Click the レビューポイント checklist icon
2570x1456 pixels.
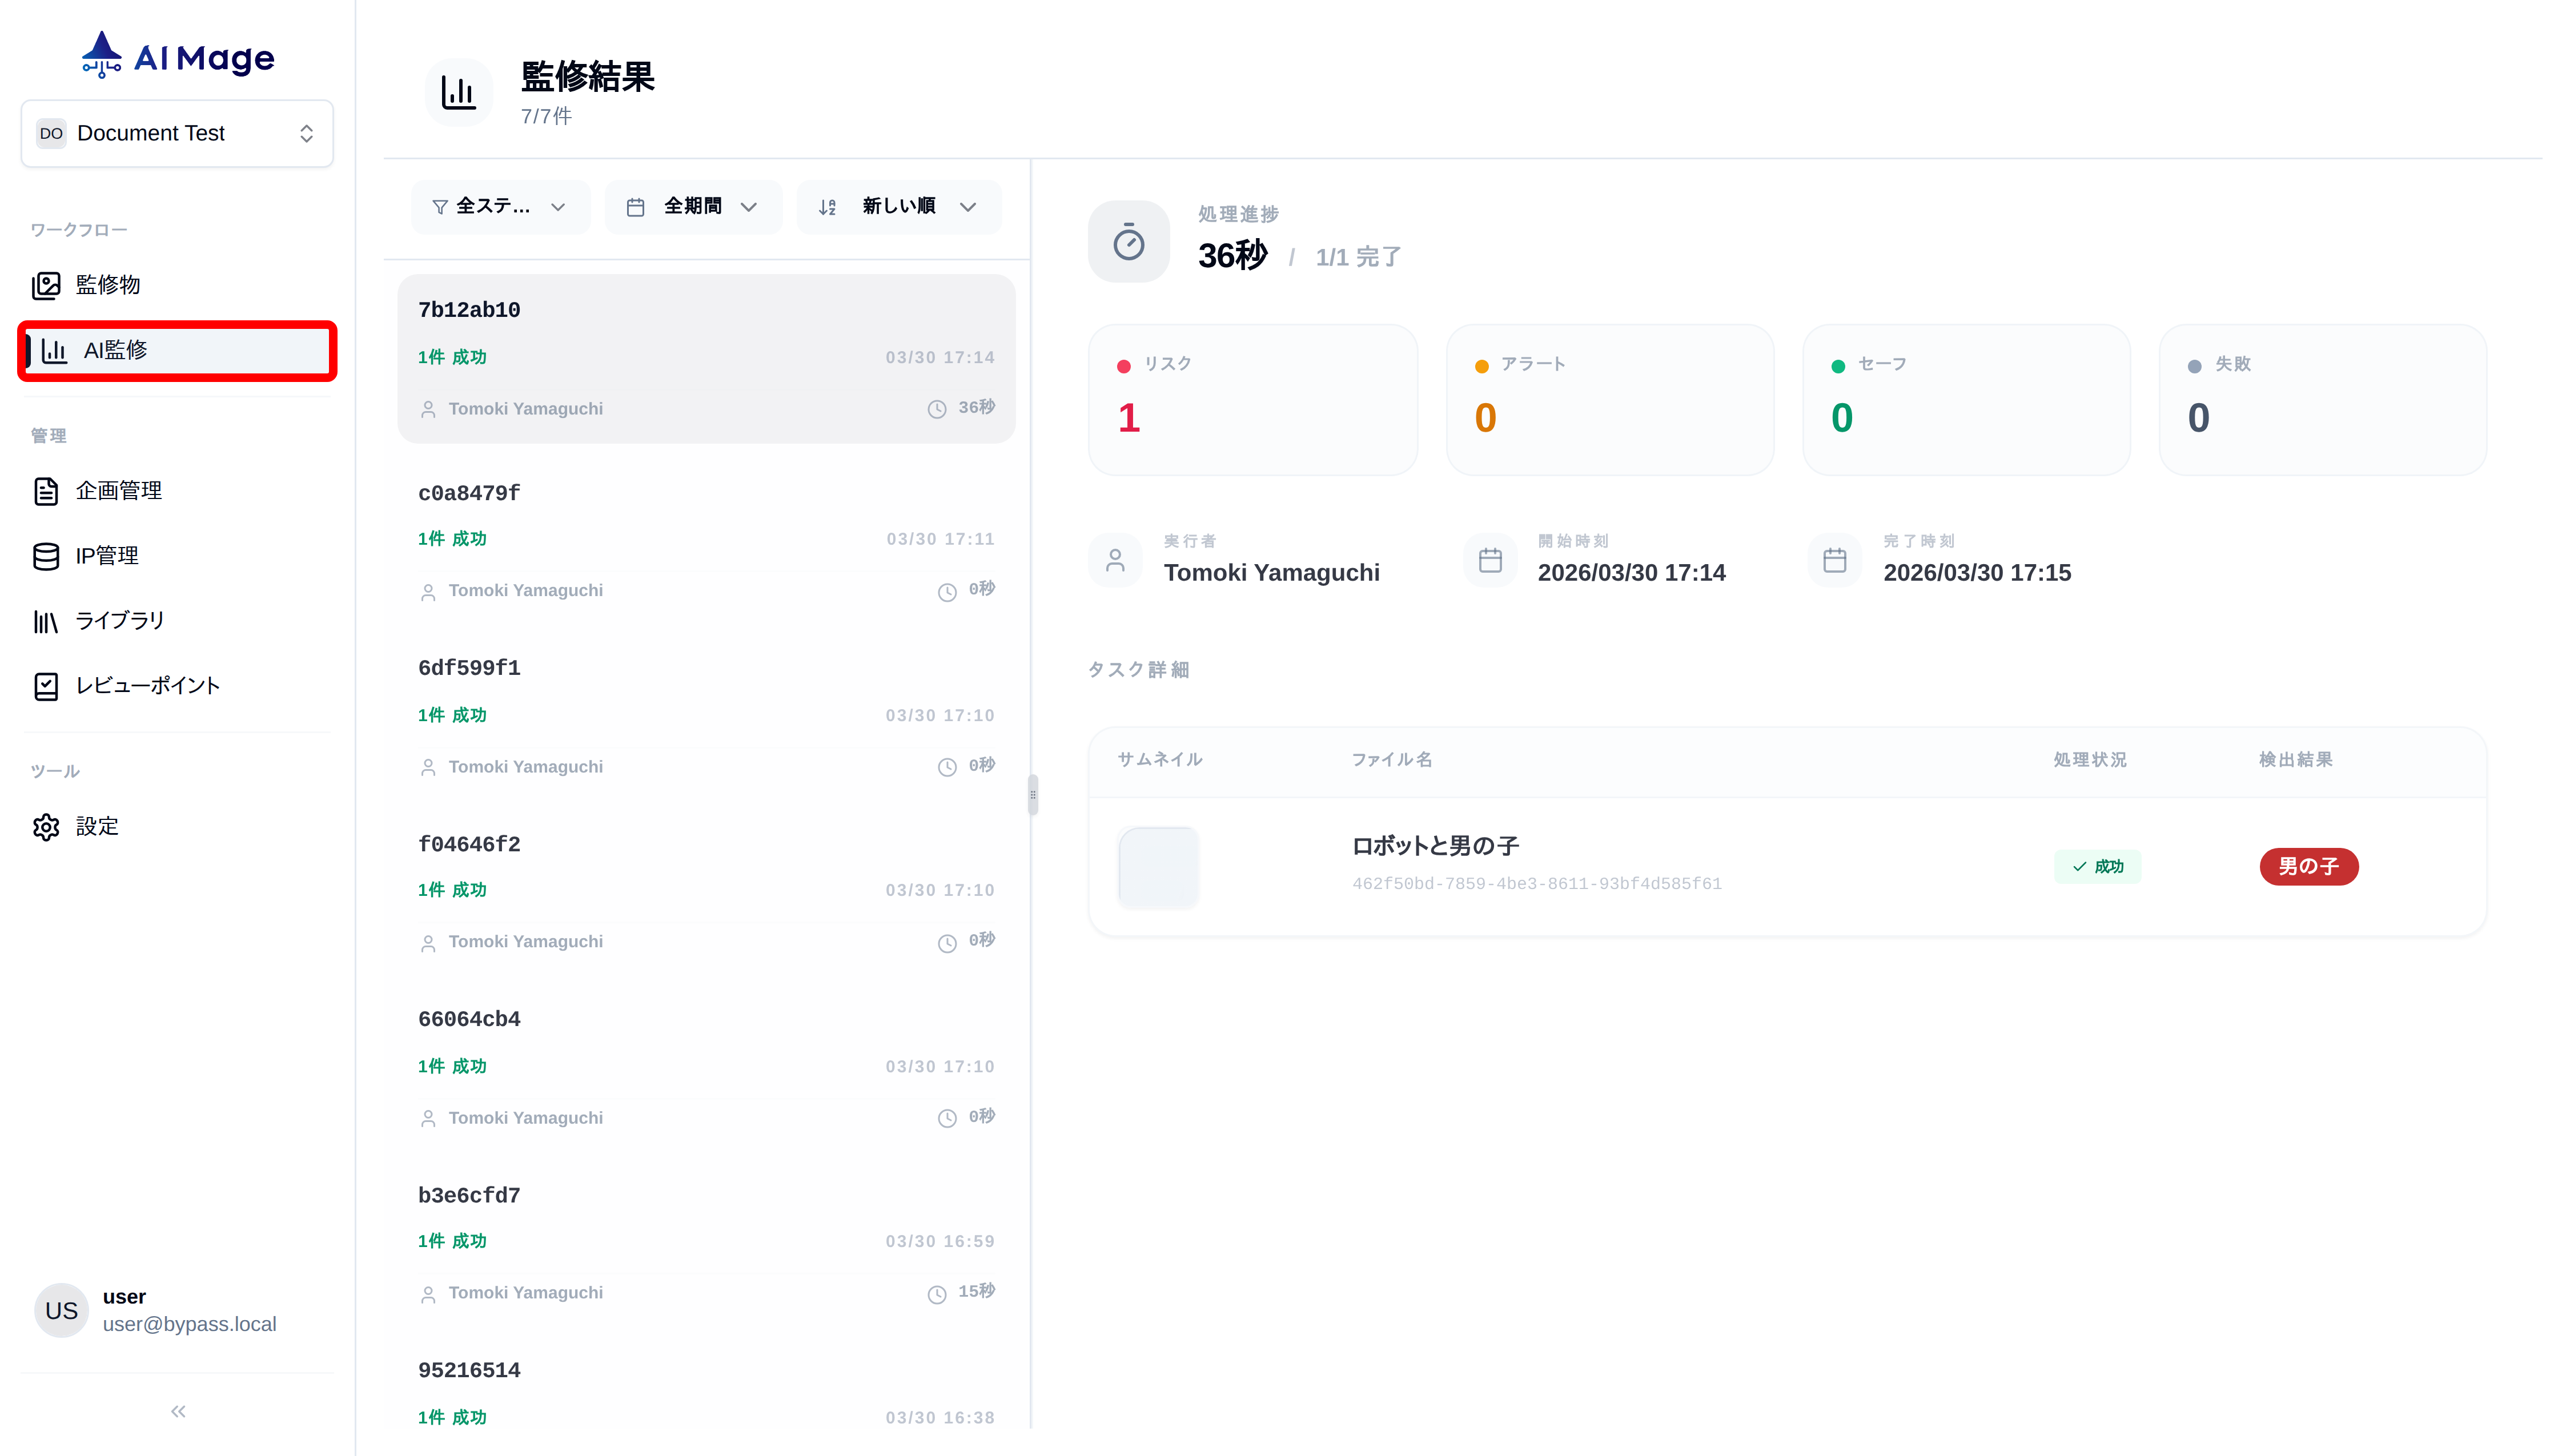click(x=46, y=686)
